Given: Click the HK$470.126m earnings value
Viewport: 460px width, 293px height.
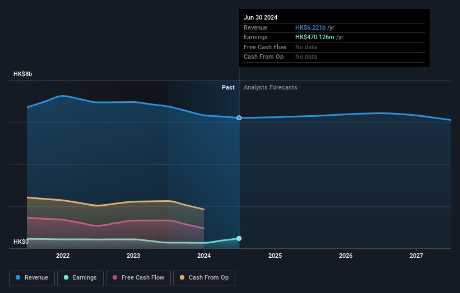Looking at the screenshot, I should (314, 37).
